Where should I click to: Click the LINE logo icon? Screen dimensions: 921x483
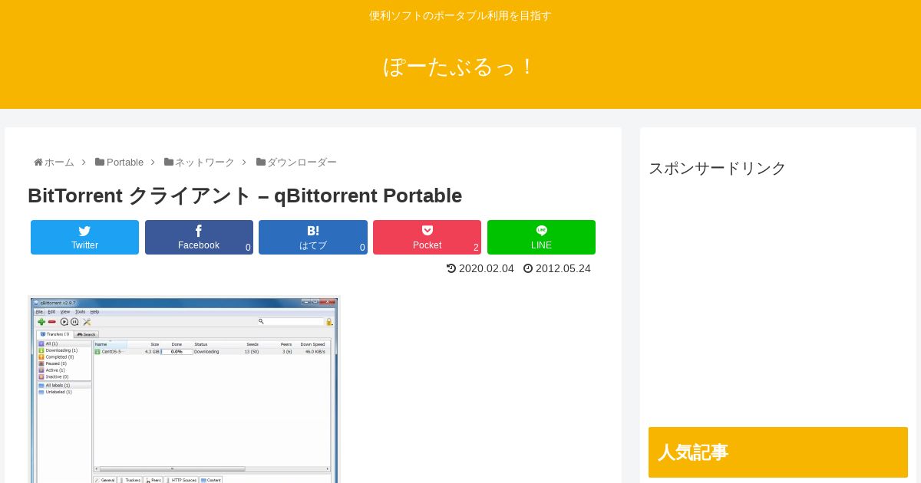point(541,230)
